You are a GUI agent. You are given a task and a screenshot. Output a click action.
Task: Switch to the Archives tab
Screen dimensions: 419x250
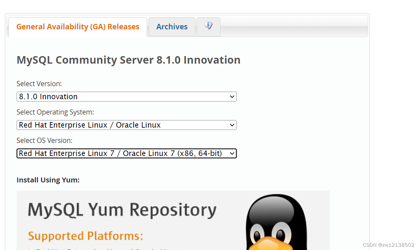pos(172,27)
